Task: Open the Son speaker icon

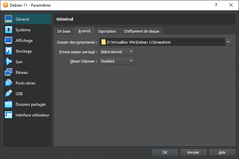Action: click(x=8, y=62)
